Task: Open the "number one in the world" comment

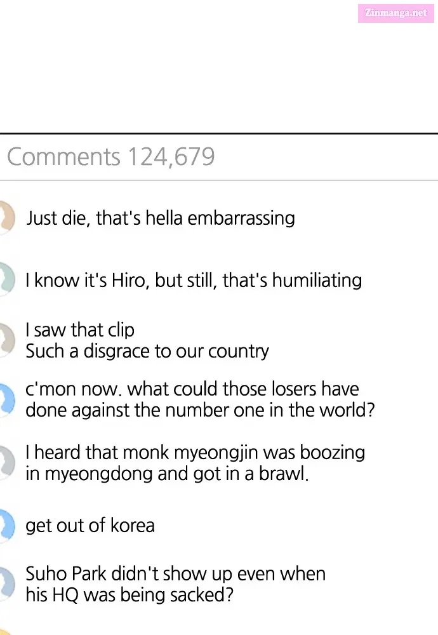Action: 201,399
